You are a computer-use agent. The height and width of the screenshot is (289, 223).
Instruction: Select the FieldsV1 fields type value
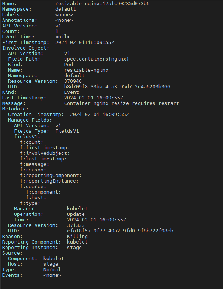[x=67, y=131]
